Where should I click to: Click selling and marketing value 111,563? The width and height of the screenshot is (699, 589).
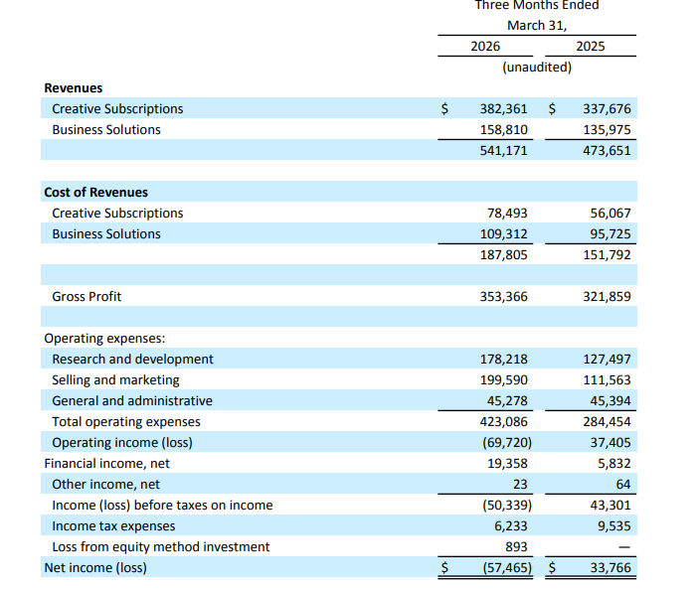[x=607, y=380]
